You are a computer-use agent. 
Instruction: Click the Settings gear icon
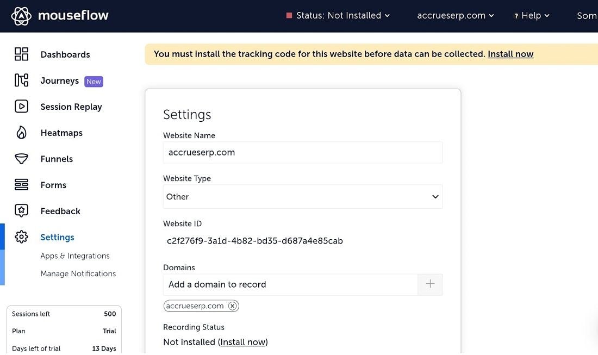[x=21, y=237]
